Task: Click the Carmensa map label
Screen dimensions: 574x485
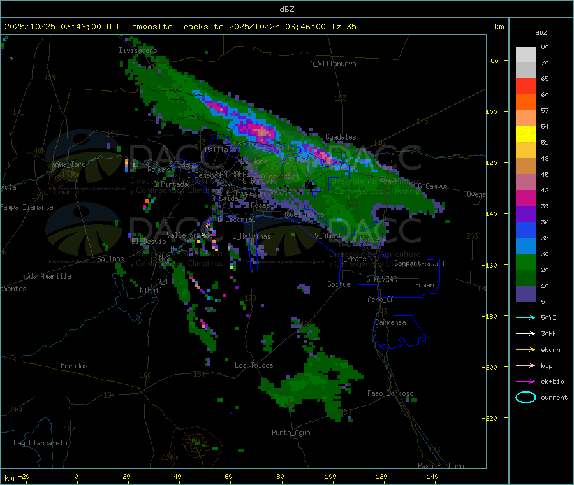Action: 390,322
